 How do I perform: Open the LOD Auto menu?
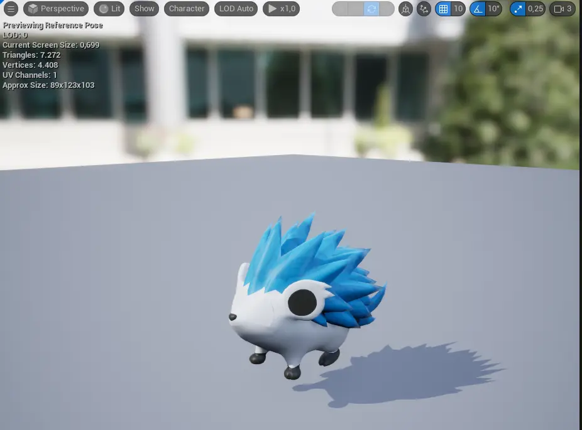236,9
